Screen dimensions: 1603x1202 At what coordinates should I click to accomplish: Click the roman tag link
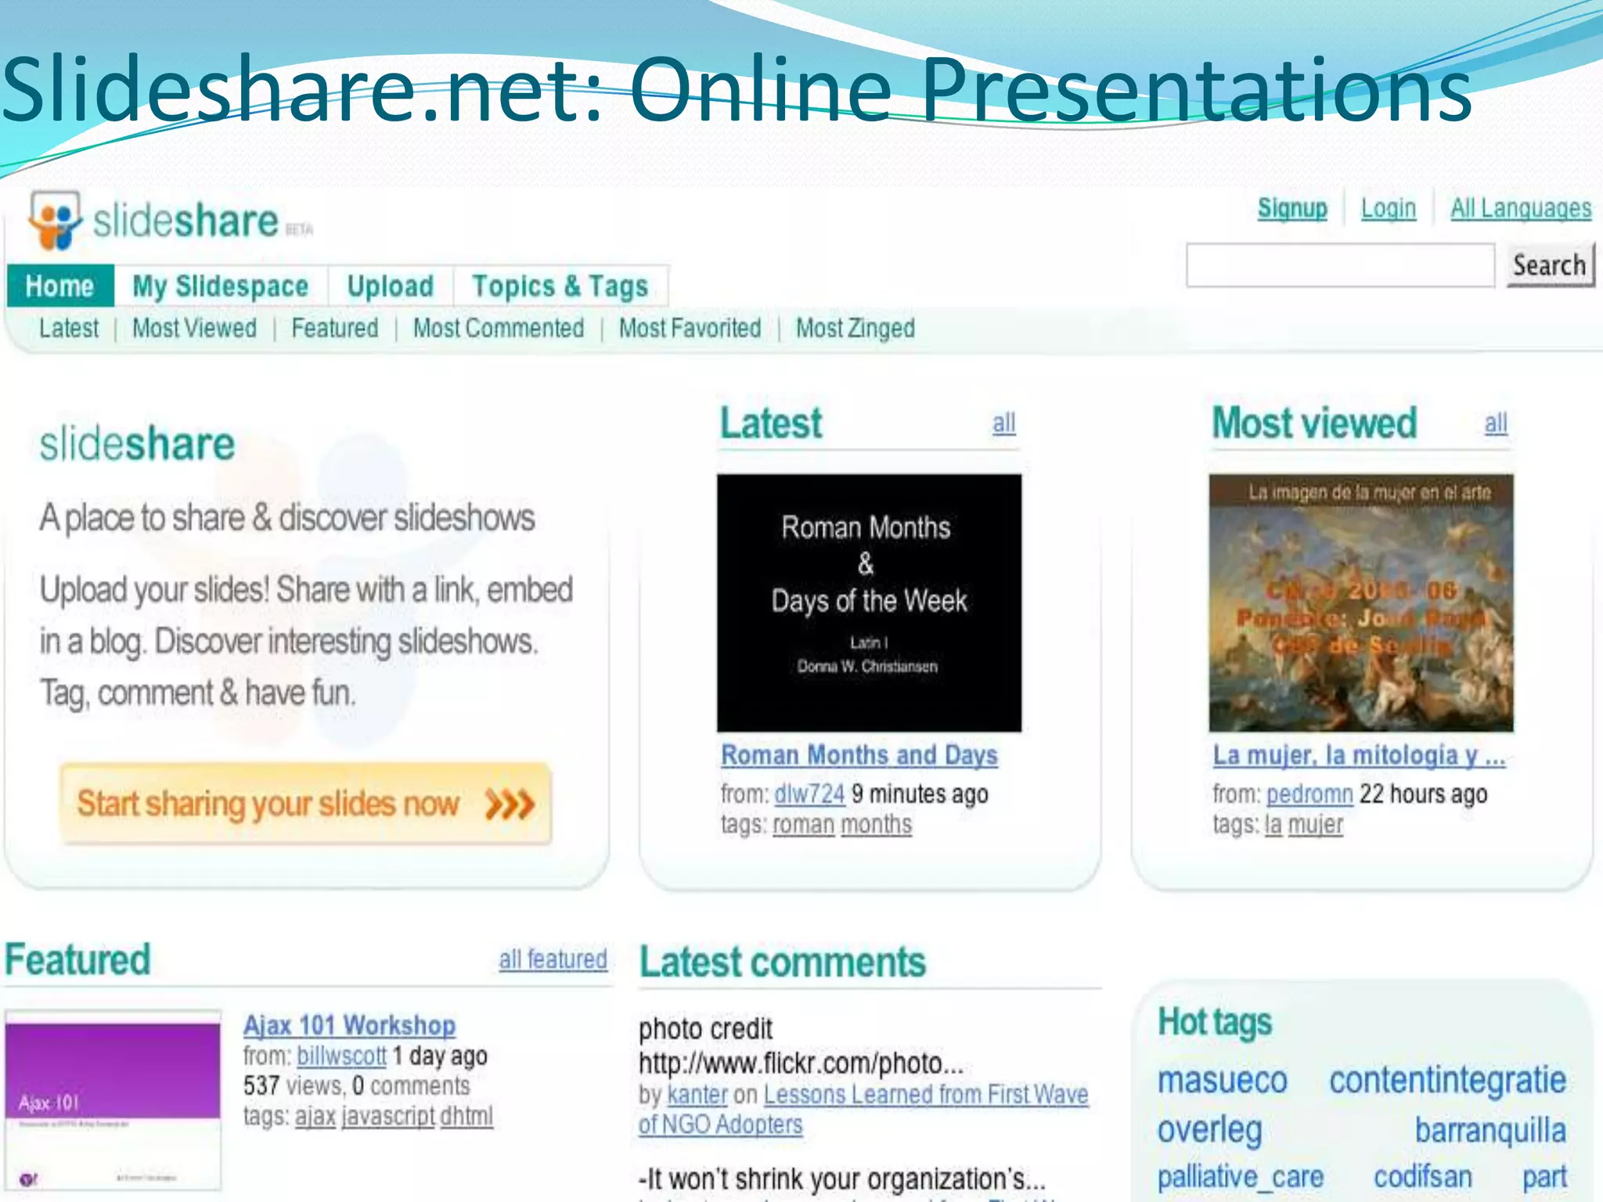point(804,825)
